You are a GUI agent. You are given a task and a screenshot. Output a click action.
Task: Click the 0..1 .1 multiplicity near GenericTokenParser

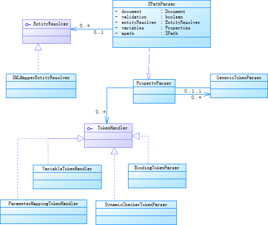coord(193,91)
